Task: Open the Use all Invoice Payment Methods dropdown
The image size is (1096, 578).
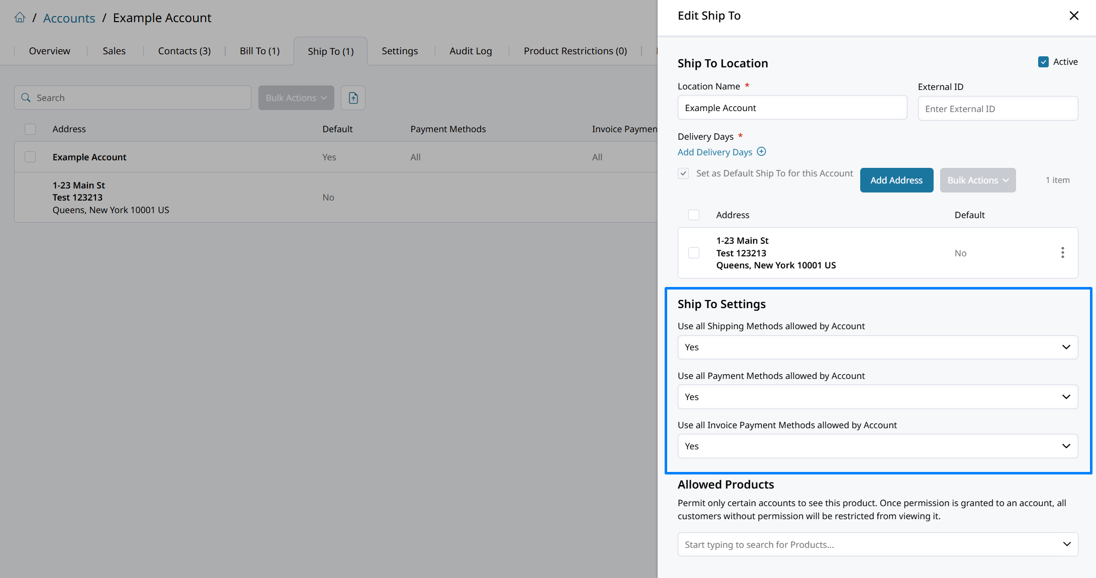Action: coord(878,446)
